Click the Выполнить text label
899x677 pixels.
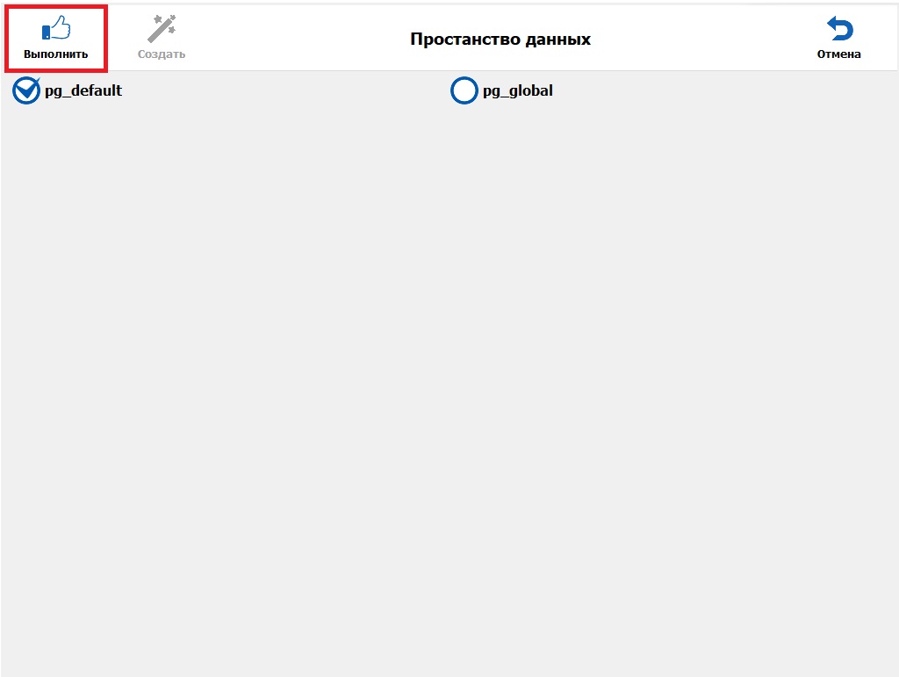click(x=56, y=54)
